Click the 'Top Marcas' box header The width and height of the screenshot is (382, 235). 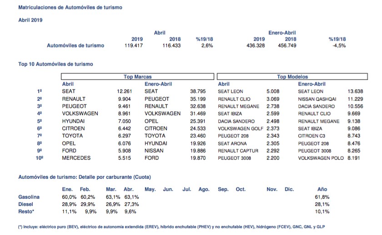pos(137,77)
